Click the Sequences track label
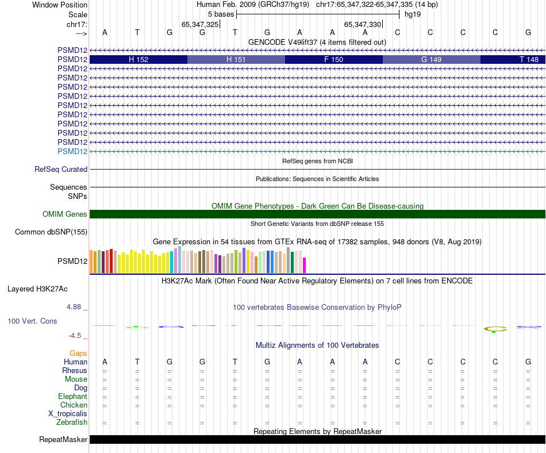Image resolution: width=546 pixels, height=453 pixels. 68,187
